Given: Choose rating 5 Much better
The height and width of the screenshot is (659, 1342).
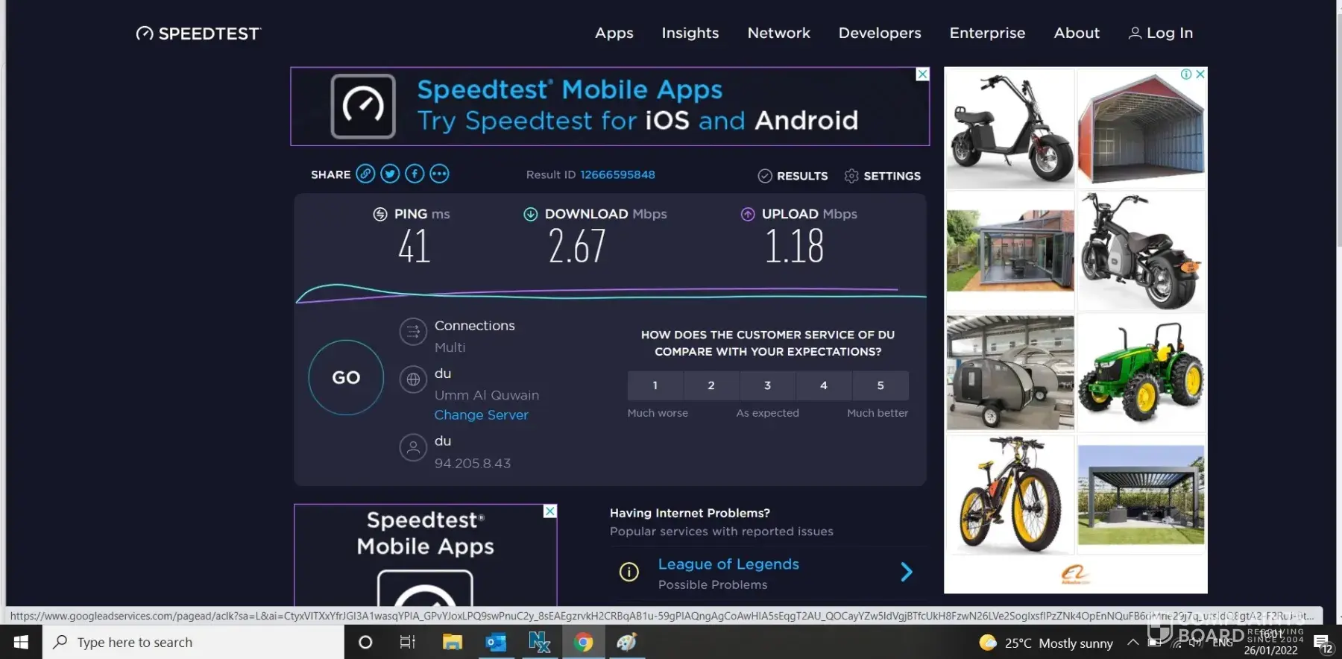Looking at the screenshot, I should tap(880, 385).
